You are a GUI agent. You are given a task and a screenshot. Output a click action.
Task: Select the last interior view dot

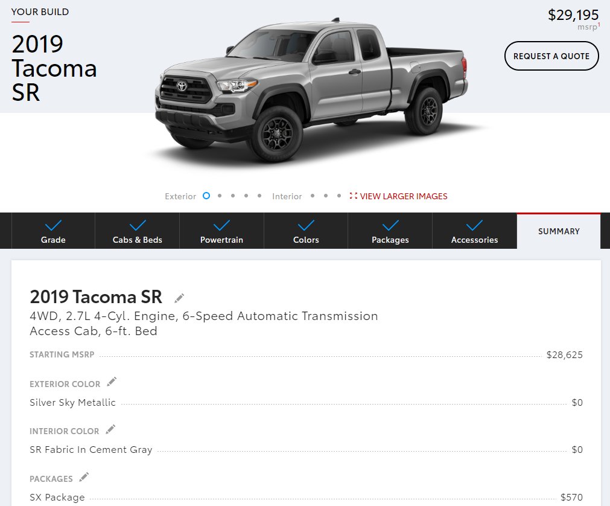[339, 196]
